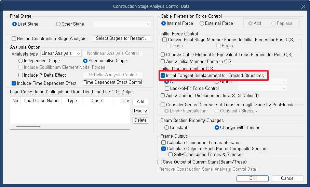Select External Force for cable pretension

coord(202,24)
